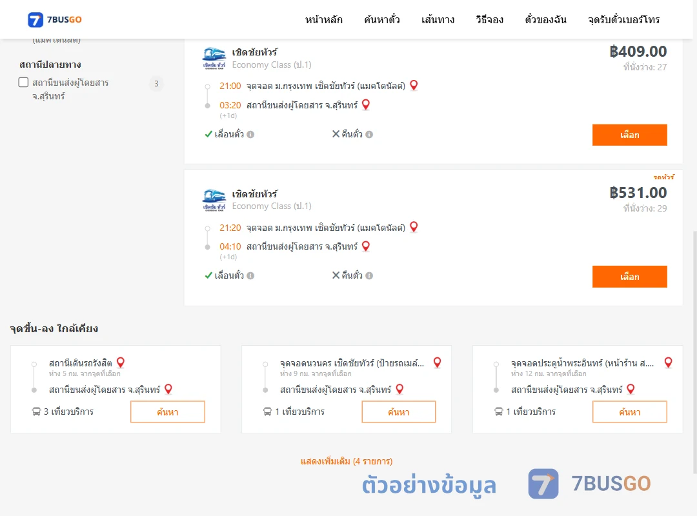This screenshot has width=697, height=516.
Task: Show คืนตั๋ว info icon on ฿409 trip
Action: [369, 134]
